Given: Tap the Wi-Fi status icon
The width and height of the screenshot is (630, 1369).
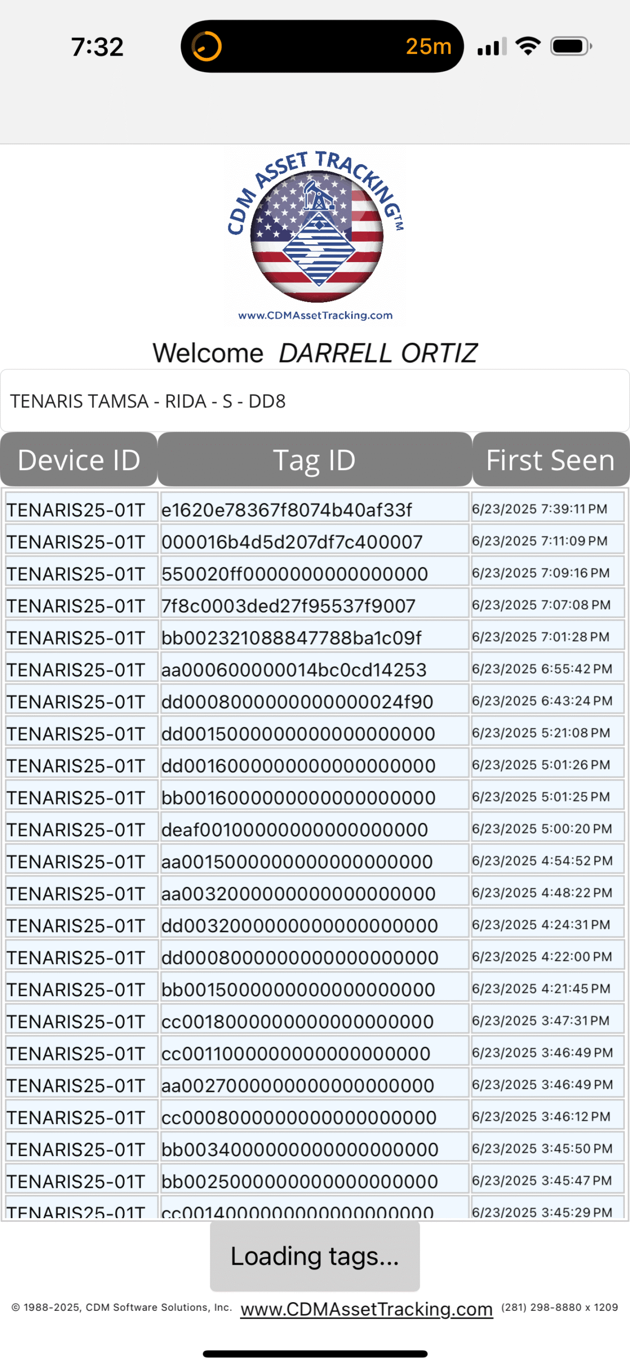Looking at the screenshot, I should click(x=528, y=47).
